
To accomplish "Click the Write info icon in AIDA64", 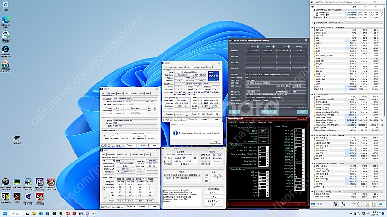I will pyautogui.click(x=273, y=46).
